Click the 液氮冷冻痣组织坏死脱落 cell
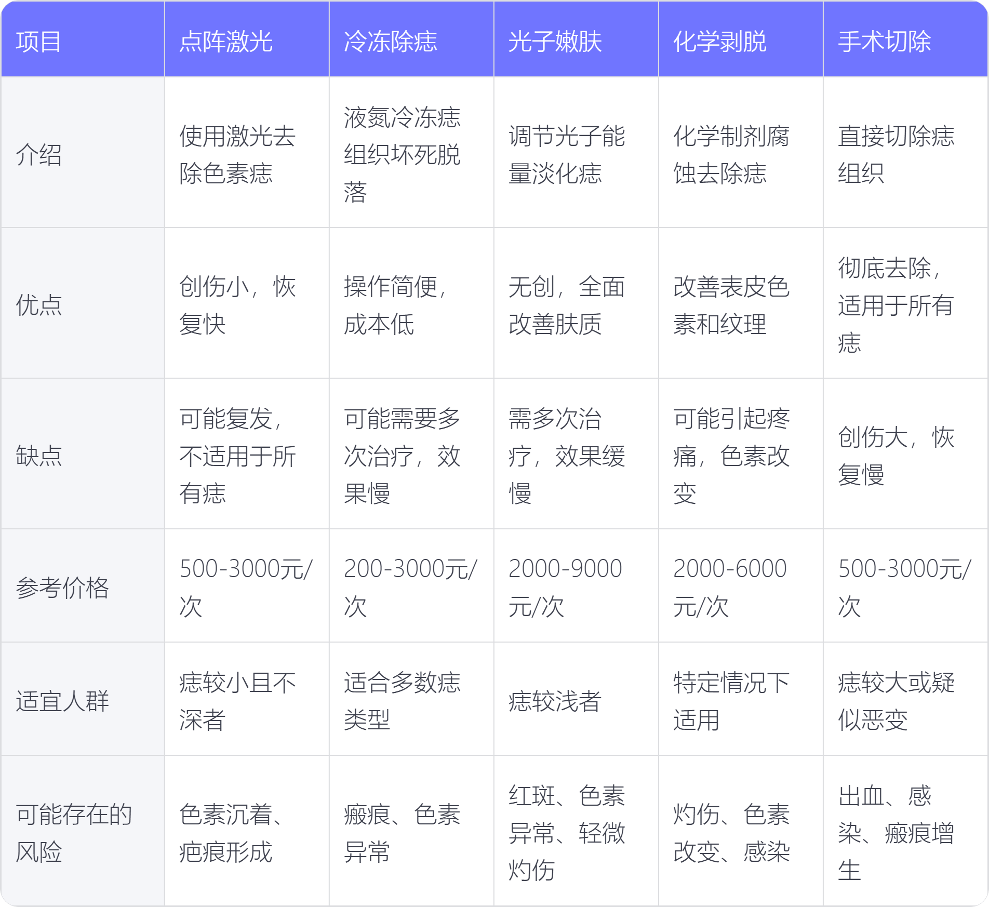 pos(402,155)
